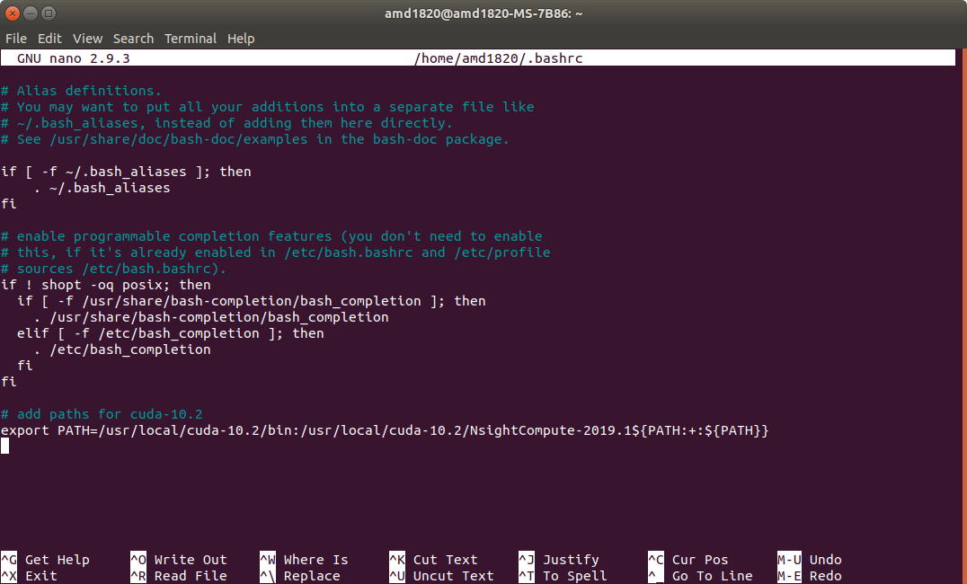Click the 'M-E Redo' shortcut
Screen dimensions: 967x584
(x=810, y=575)
